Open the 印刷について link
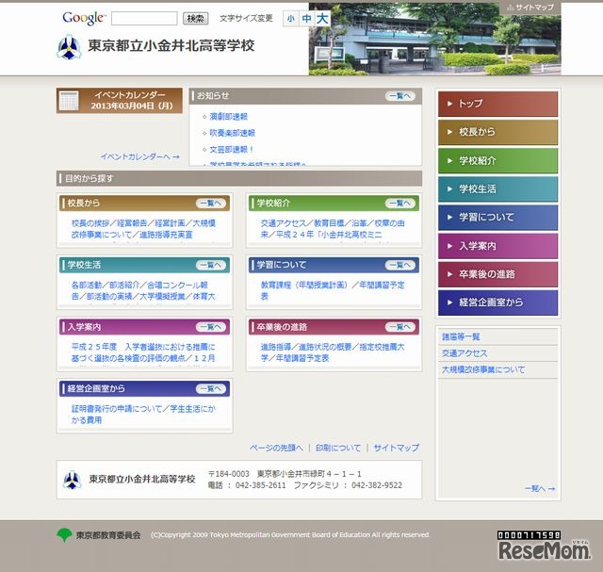Screen dimensions: 603x572 coord(338,448)
